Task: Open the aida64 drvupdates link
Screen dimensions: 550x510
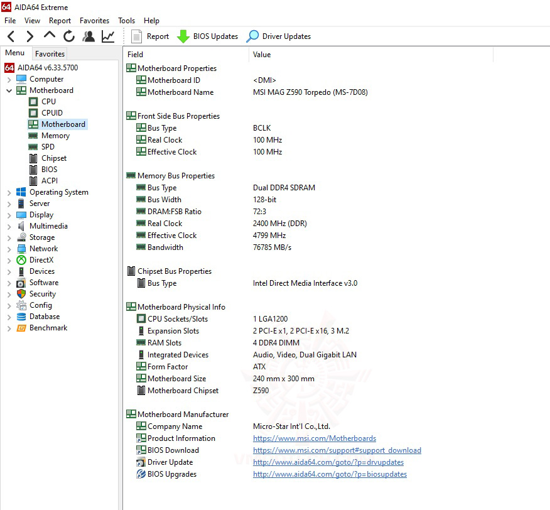Action: (x=328, y=462)
